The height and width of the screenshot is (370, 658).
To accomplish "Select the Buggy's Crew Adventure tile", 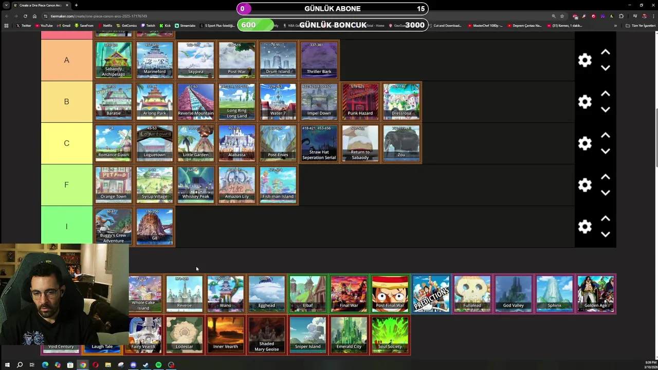I will click(113, 227).
